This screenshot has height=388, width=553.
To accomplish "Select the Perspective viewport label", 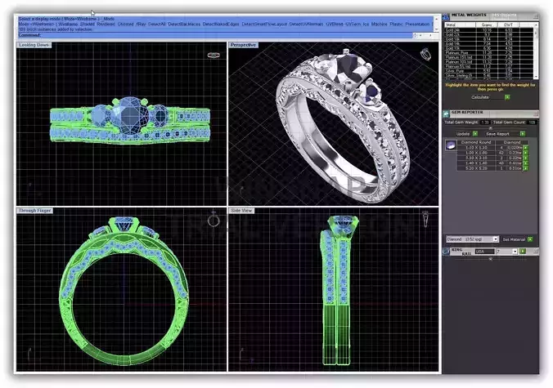I will pos(243,45).
